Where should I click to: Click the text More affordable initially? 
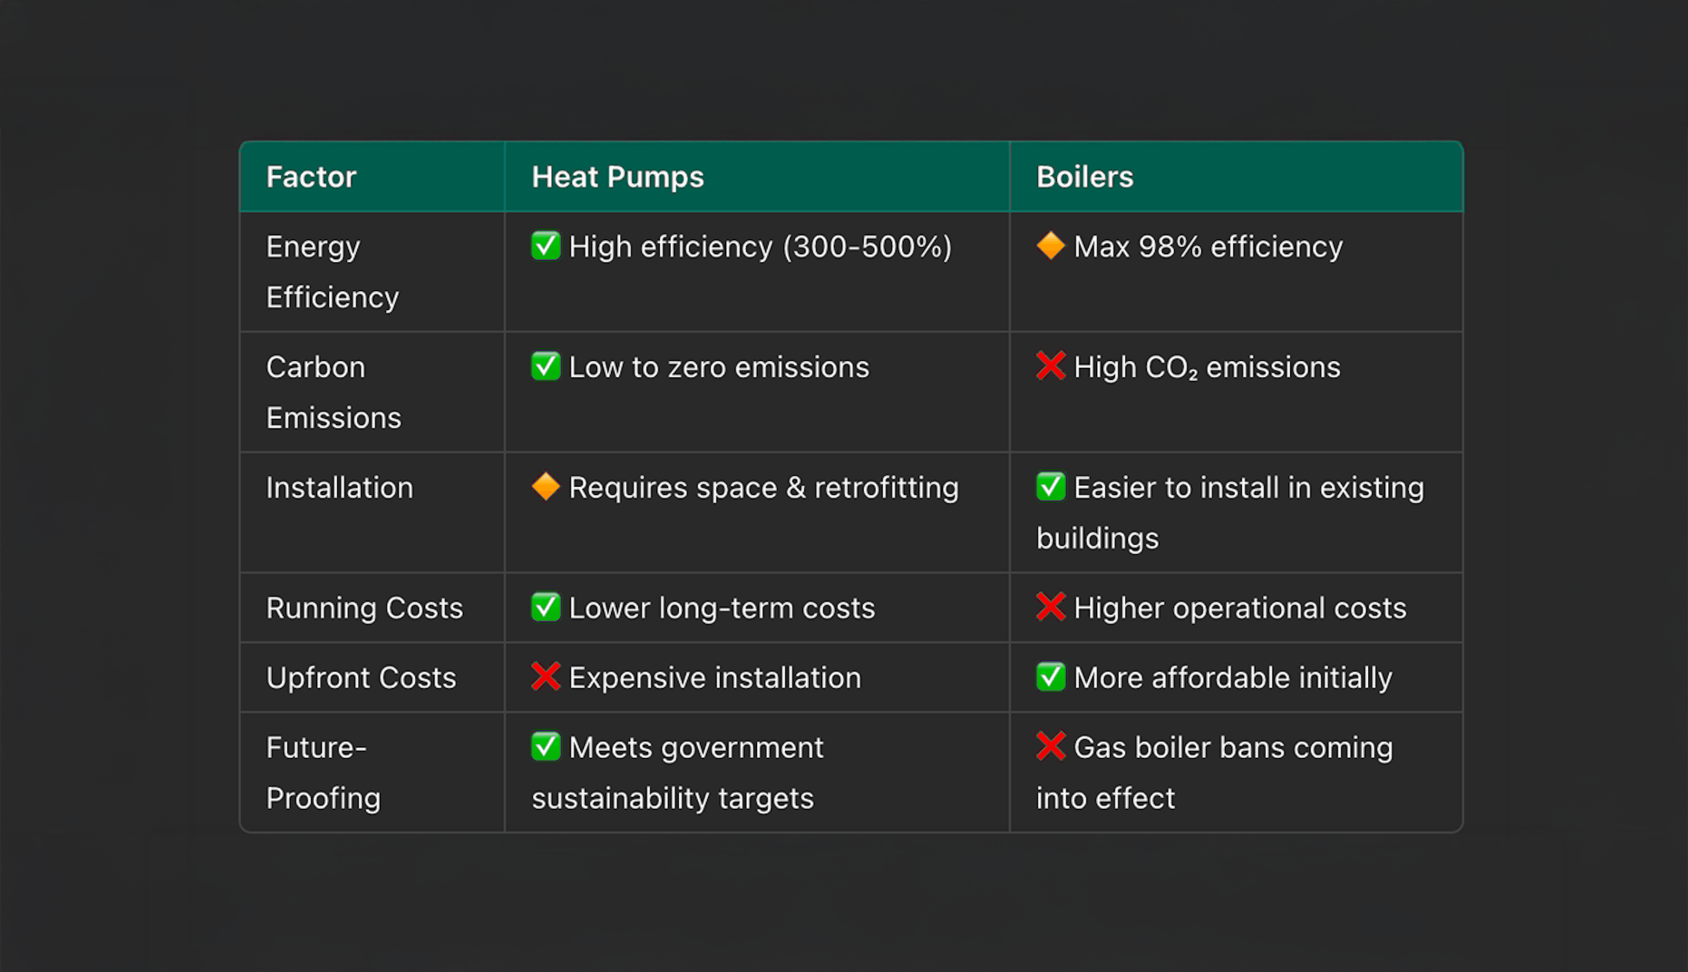point(1233,677)
